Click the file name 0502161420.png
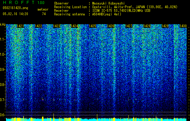This screenshot has height=121, width=190. click(x=15, y=8)
